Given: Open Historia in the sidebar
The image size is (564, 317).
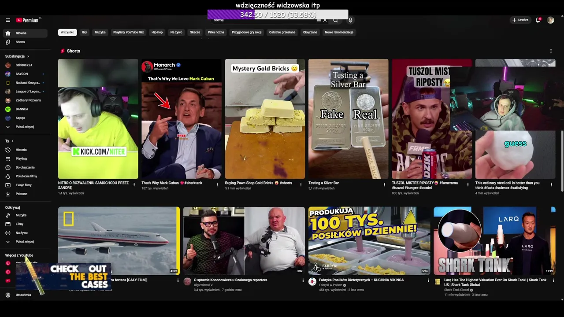Looking at the screenshot, I should pos(25,150).
